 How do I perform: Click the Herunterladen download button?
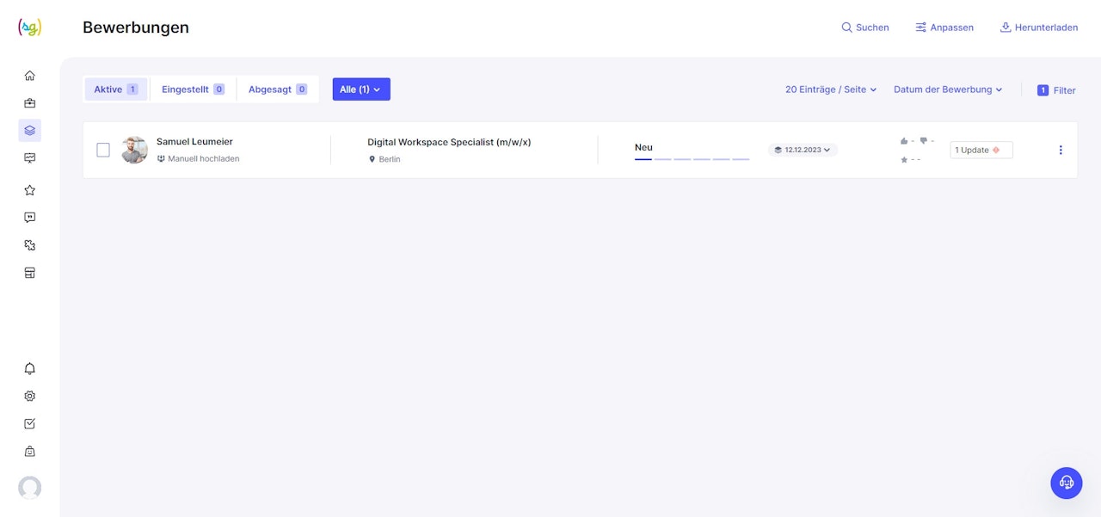coord(1038,28)
